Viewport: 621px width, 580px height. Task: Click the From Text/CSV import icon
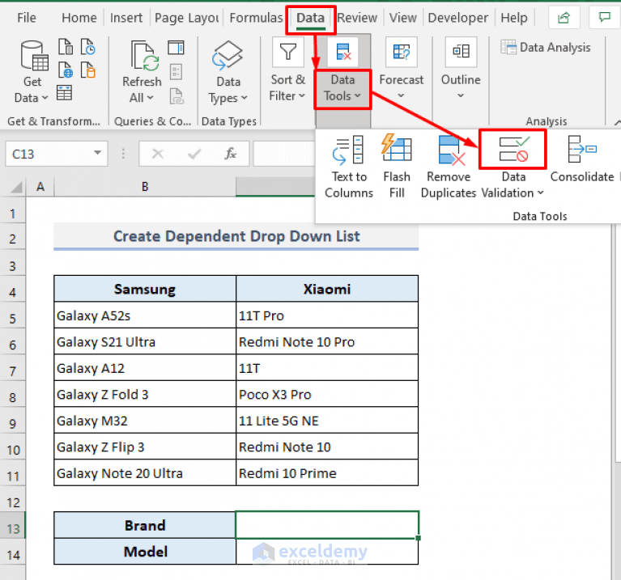coord(66,47)
